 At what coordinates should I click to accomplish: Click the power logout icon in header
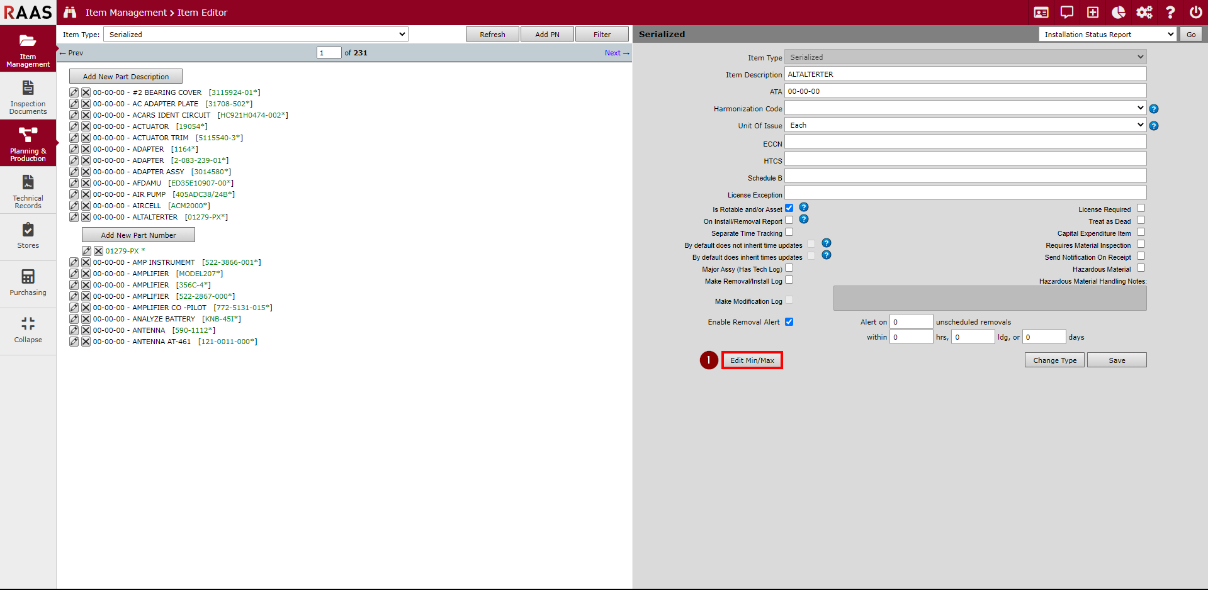1195,13
